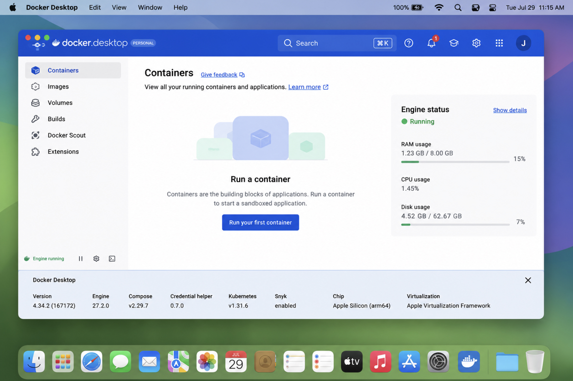573x381 pixels.
Task: Click Show details for Engine status
Action: coord(510,110)
